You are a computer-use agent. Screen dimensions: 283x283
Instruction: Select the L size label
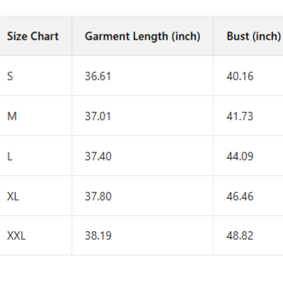click(x=10, y=156)
